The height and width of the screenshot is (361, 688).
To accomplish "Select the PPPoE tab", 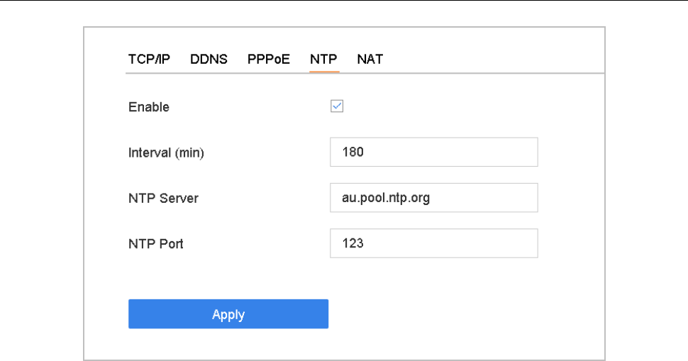I will point(268,60).
